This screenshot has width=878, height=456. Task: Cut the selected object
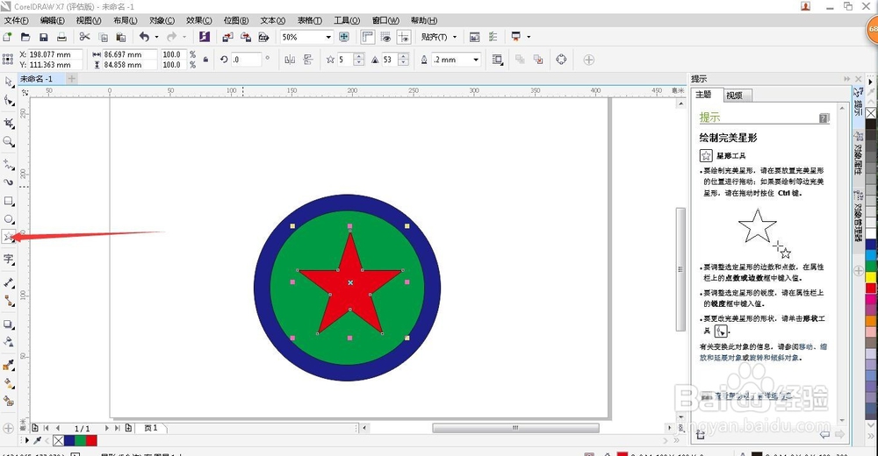coord(84,37)
